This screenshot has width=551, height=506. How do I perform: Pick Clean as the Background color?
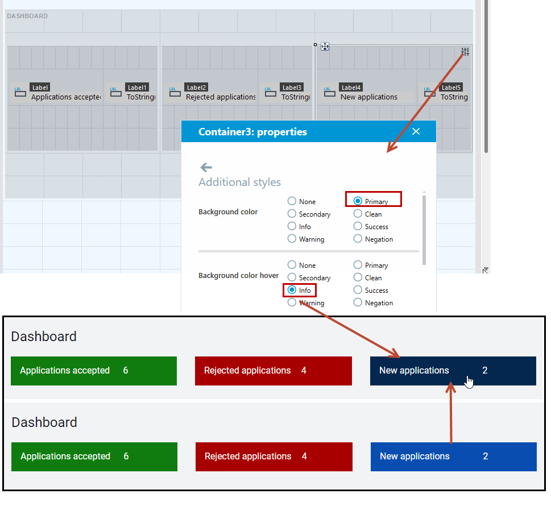point(358,214)
